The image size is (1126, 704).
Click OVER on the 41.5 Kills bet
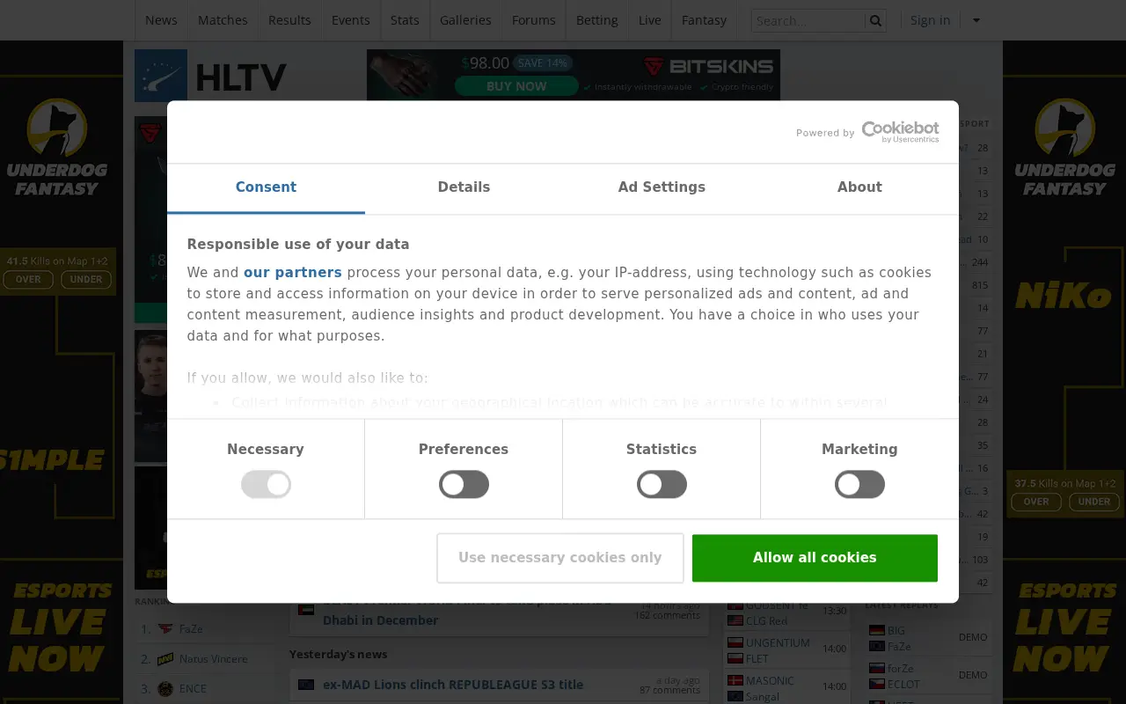28,279
